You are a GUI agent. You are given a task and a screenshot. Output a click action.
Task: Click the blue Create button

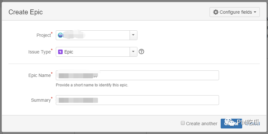click(231, 124)
